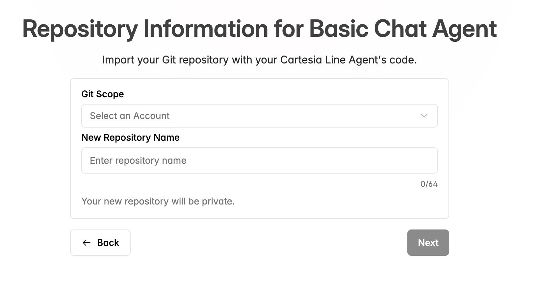This screenshot has height=288, width=537.
Task: Click the New Repository Name label
Action: coord(131,137)
